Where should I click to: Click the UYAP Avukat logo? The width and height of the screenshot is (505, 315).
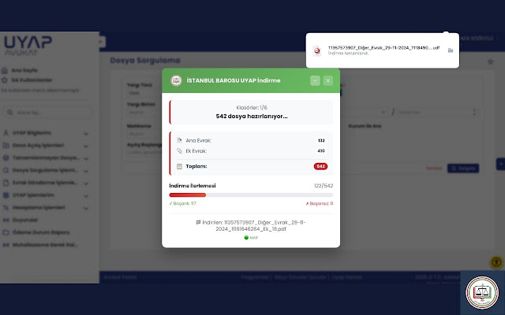[x=28, y=46]
